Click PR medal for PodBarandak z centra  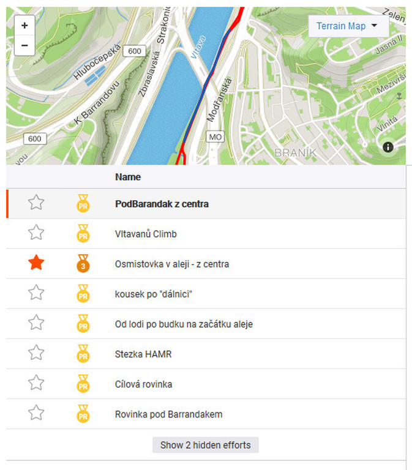coord(83,203)
